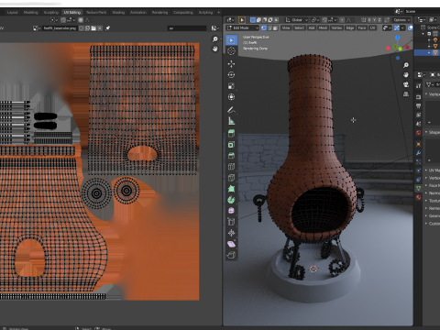
Task: Select the 3D Cursor tool
Action: 231,51
